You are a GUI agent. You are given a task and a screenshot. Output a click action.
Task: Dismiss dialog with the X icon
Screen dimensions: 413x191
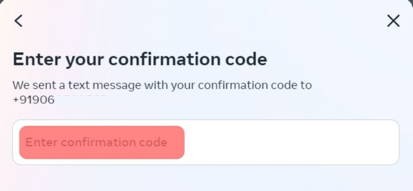pos(393,21)
